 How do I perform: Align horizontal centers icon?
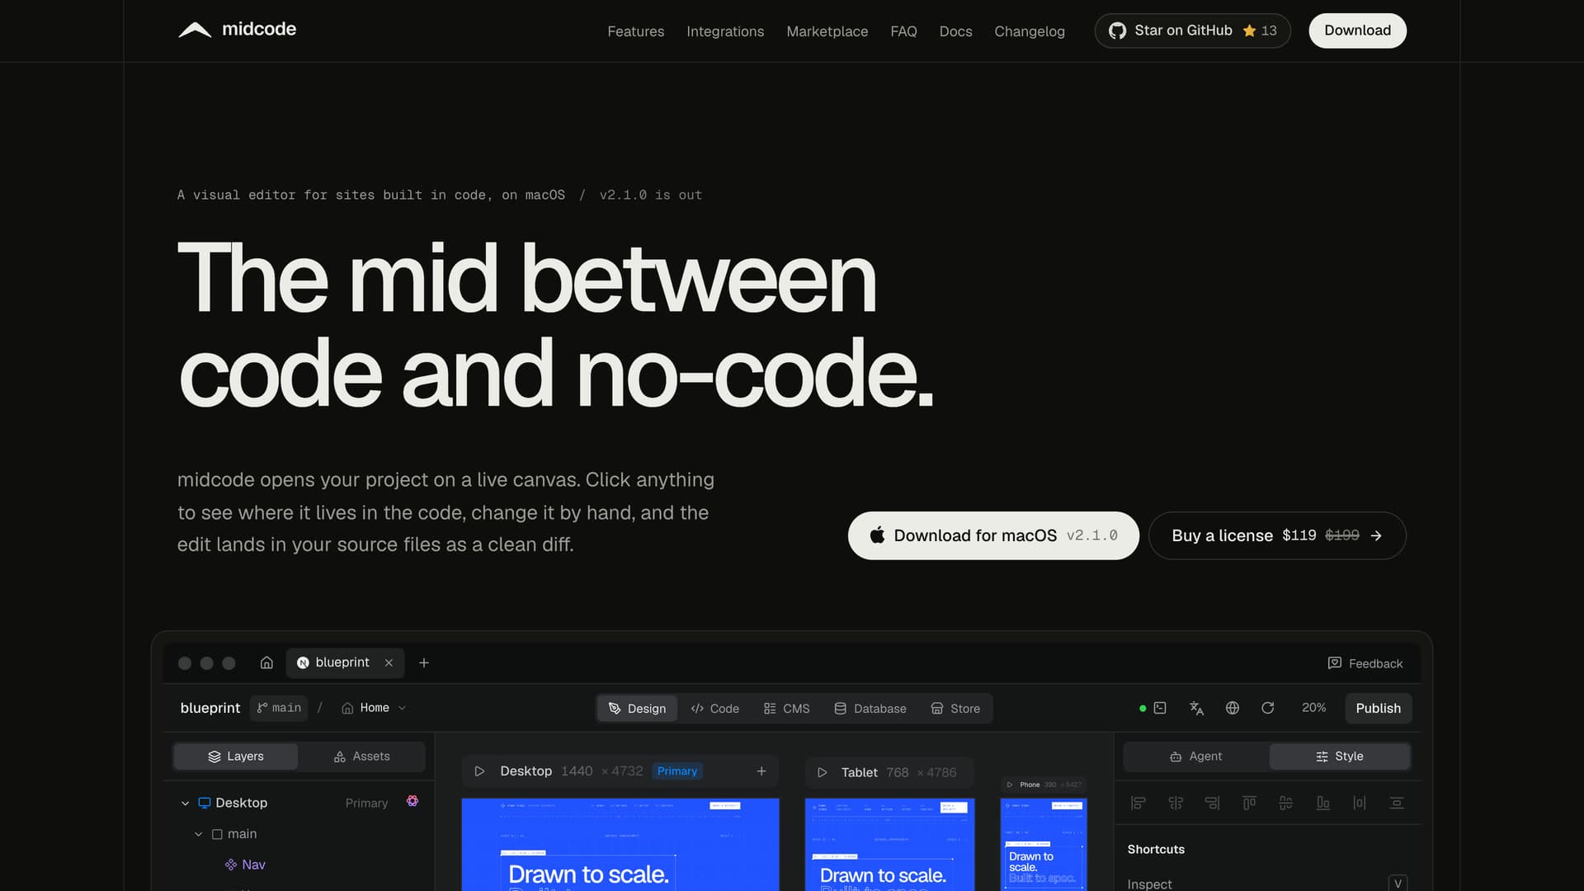point(1176,803)
